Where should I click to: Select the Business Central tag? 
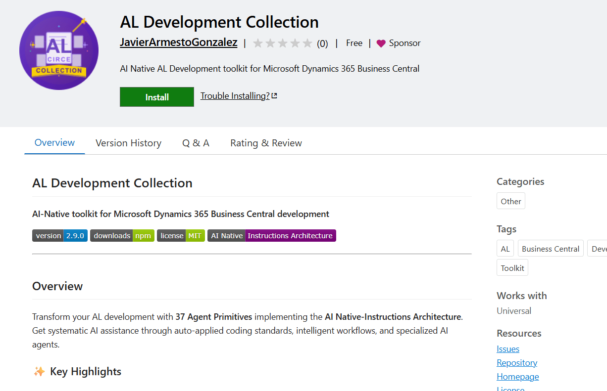[550, 249]
